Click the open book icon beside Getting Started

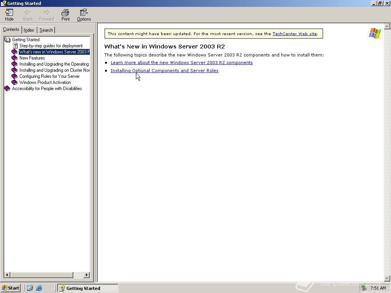point(8,40)
